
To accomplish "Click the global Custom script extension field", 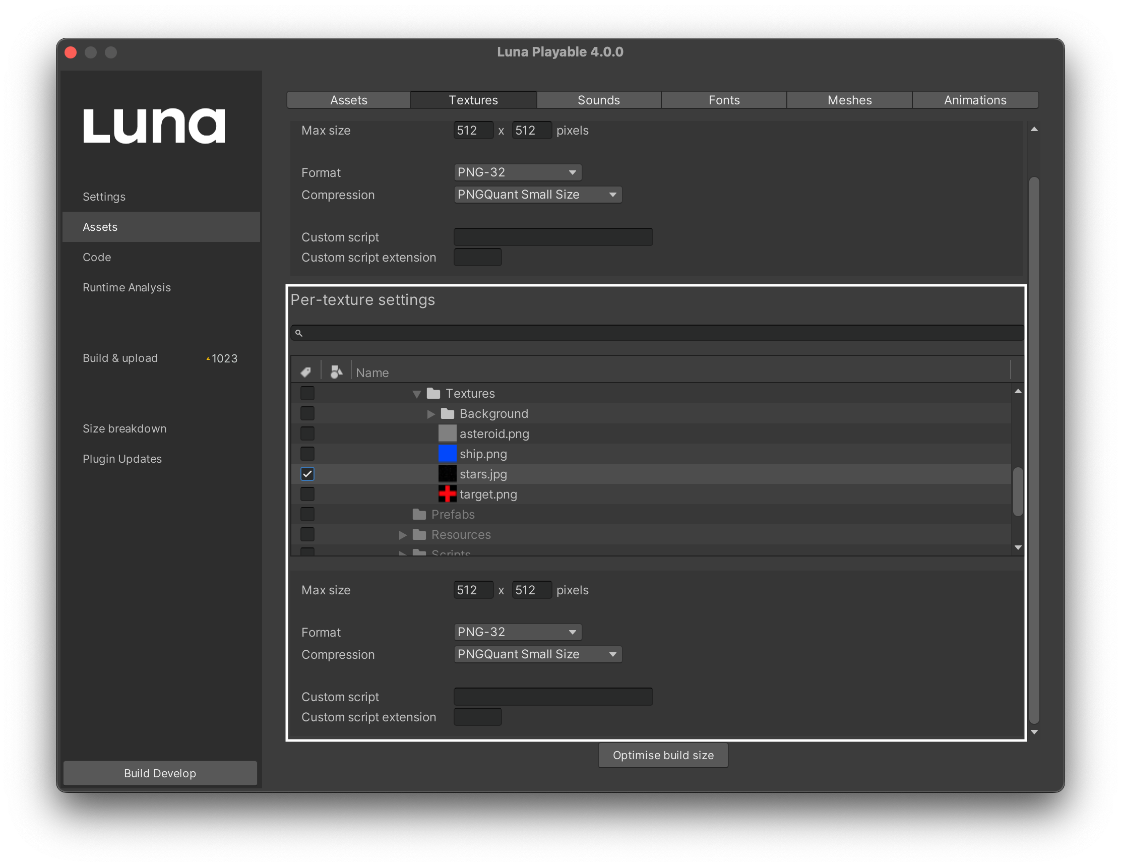I will pyautogui.click(x=477, y=257).
